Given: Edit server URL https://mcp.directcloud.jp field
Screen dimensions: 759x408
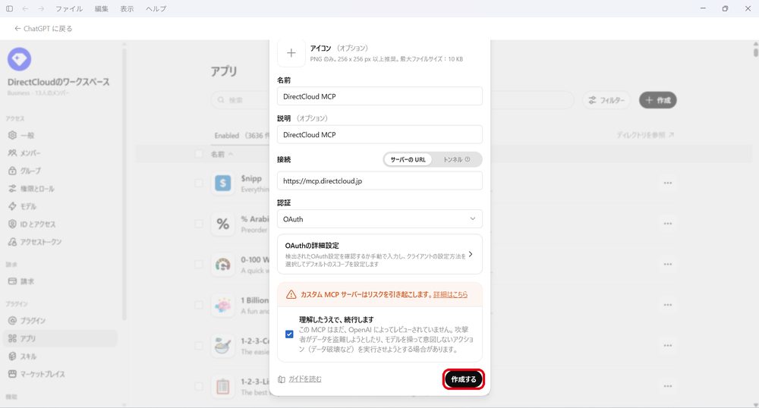Looking at the screenshot, I should tap(379, 180).
